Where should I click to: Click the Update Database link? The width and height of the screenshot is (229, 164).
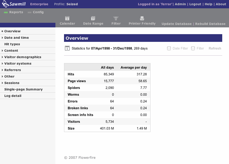coord(176,24)
